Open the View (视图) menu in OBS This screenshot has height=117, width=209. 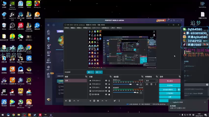(x=79, y=28)
